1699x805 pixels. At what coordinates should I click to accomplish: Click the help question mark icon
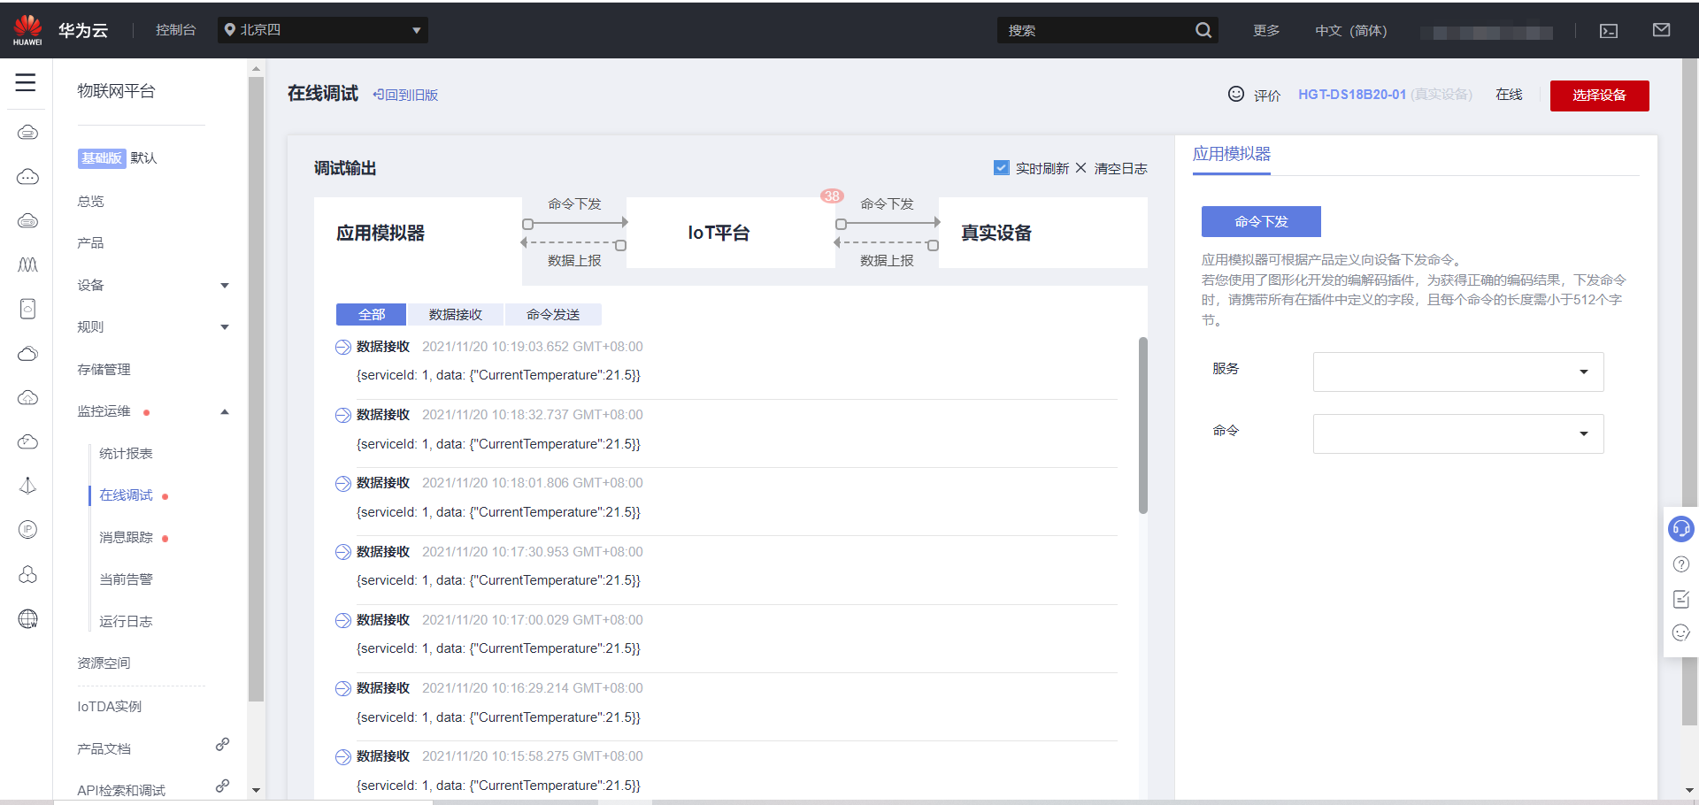tap(1680, 564)
